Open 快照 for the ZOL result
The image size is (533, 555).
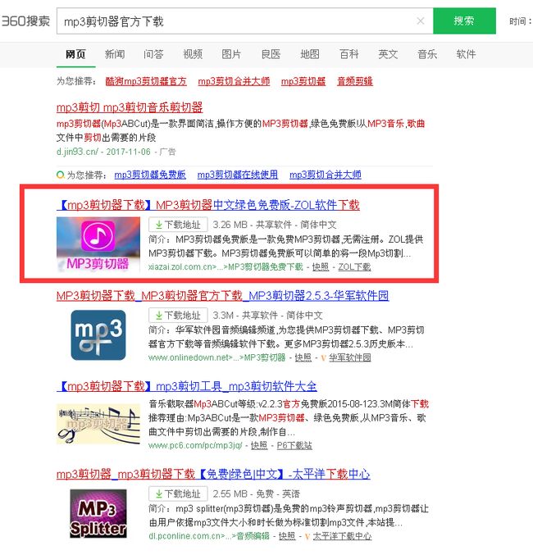(321, 266)
